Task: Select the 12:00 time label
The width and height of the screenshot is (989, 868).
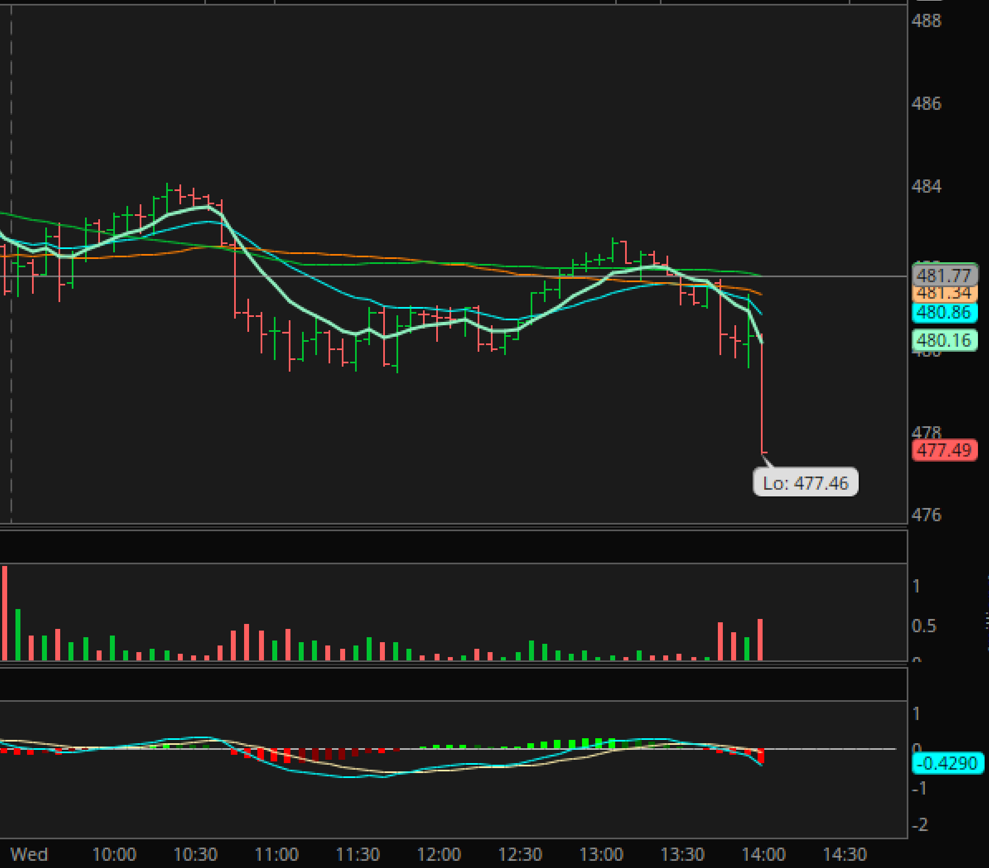Action: 439,855
